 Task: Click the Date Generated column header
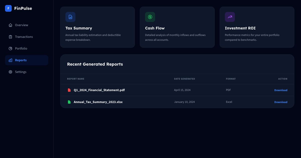coord(185,79)
